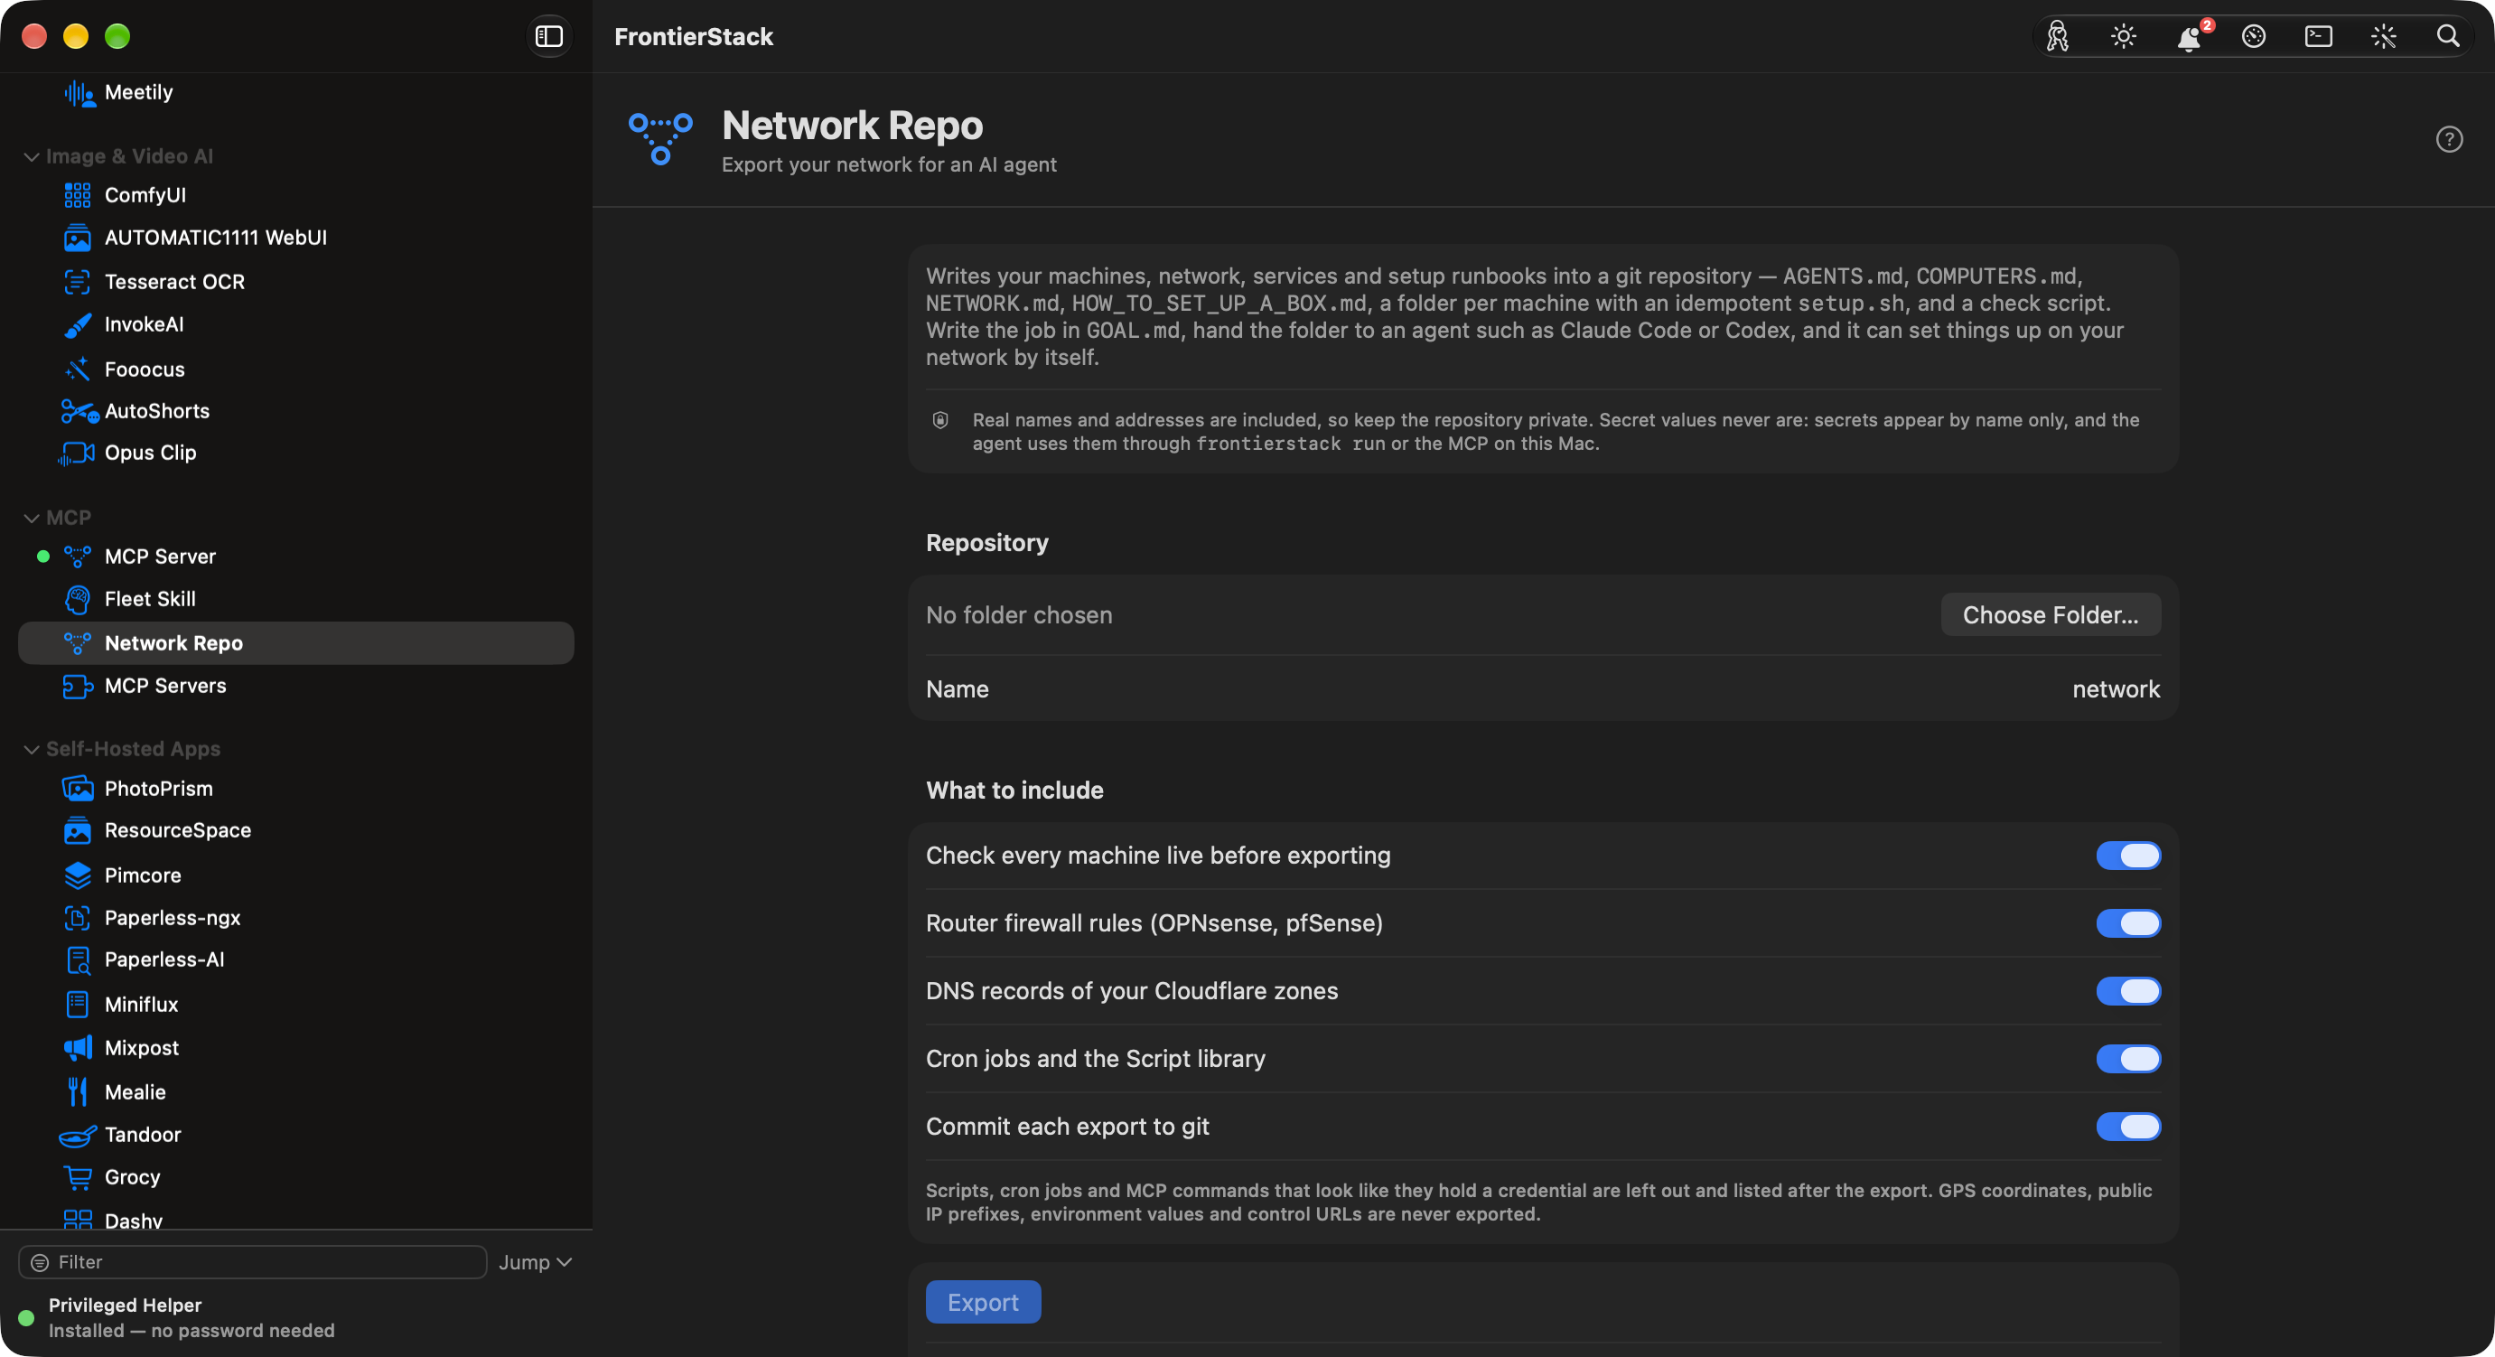Select AUTOMATIC1111 WebUI sidebar entry
Viewport: 2495px width, 1357px height.
pos(296,239)
